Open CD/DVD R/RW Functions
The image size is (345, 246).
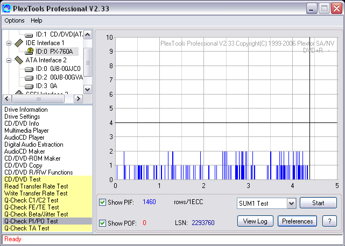39,172
